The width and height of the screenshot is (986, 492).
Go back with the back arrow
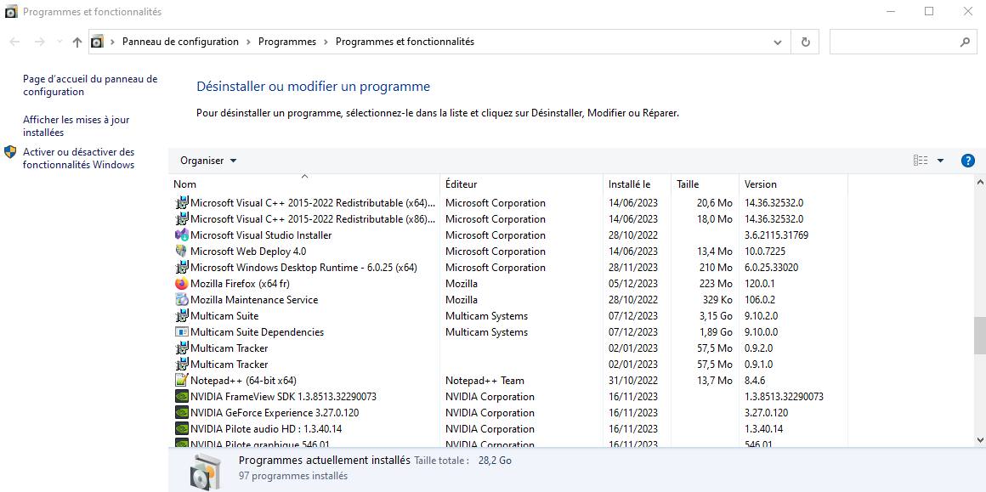[x=15, y=42]
